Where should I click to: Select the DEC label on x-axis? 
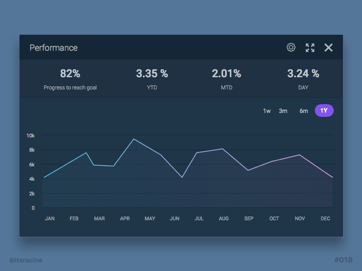(x=325, y=219)
